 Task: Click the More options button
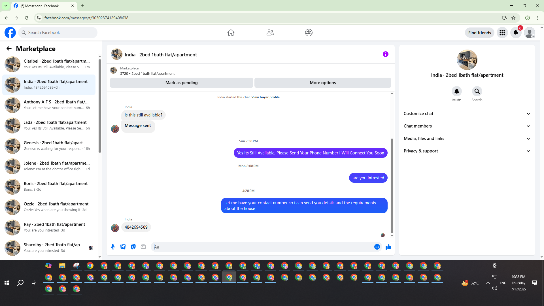323,83
